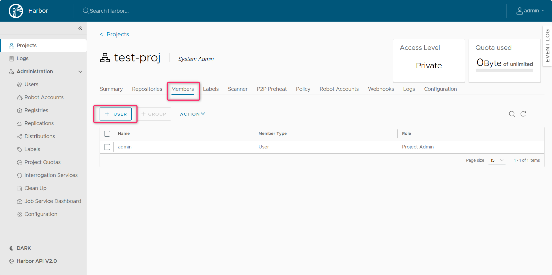Click the Project Admin role cell

click(418, 147)
